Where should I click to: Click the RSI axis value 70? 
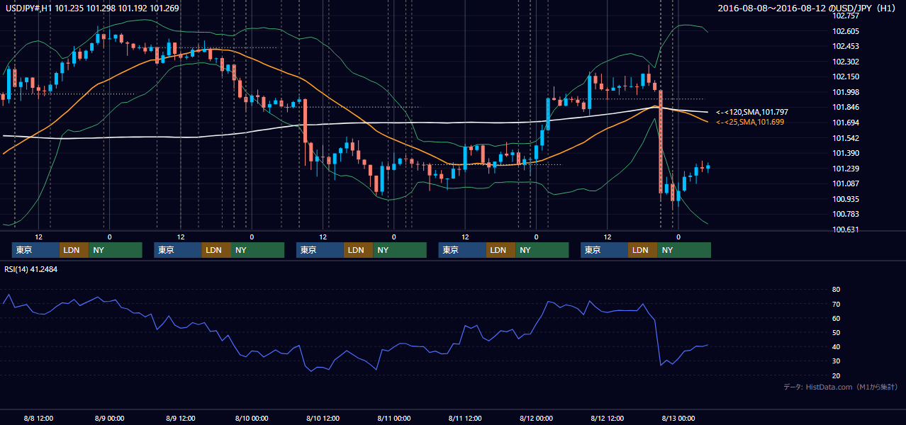tap(837, 304)
